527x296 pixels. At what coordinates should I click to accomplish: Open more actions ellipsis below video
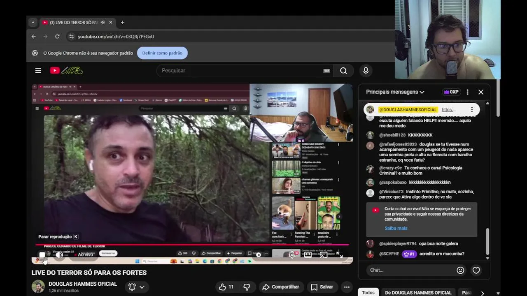click(347, 287)
